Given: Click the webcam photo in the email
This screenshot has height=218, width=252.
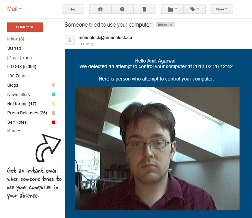Looking at the screenshot, I should (157, 148).
